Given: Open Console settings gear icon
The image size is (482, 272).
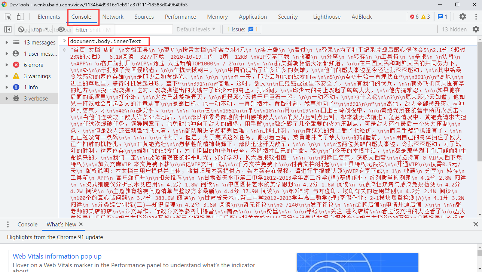Looking at the screenshot, I should click(476, 30).
